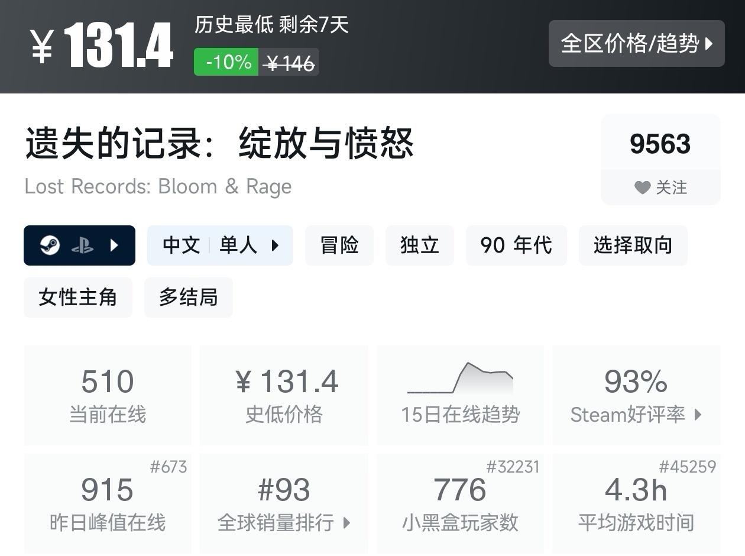Select the 冒险 genre tag

(x=339, y=245)
